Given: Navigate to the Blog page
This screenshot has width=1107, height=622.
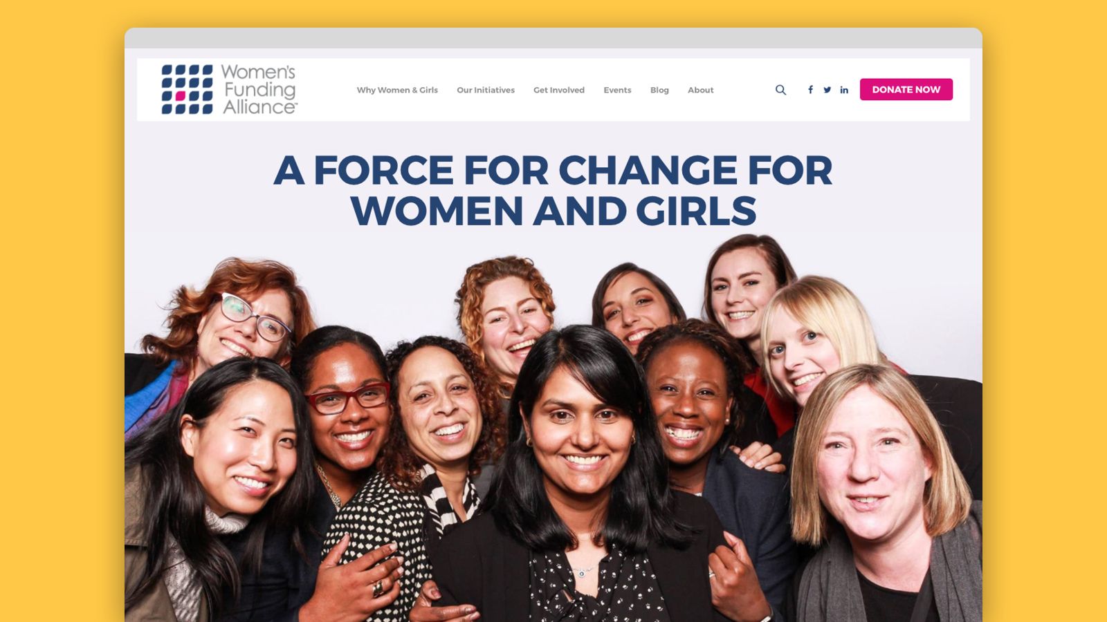Looking at the screenshot, I should (x=659, y=90).
